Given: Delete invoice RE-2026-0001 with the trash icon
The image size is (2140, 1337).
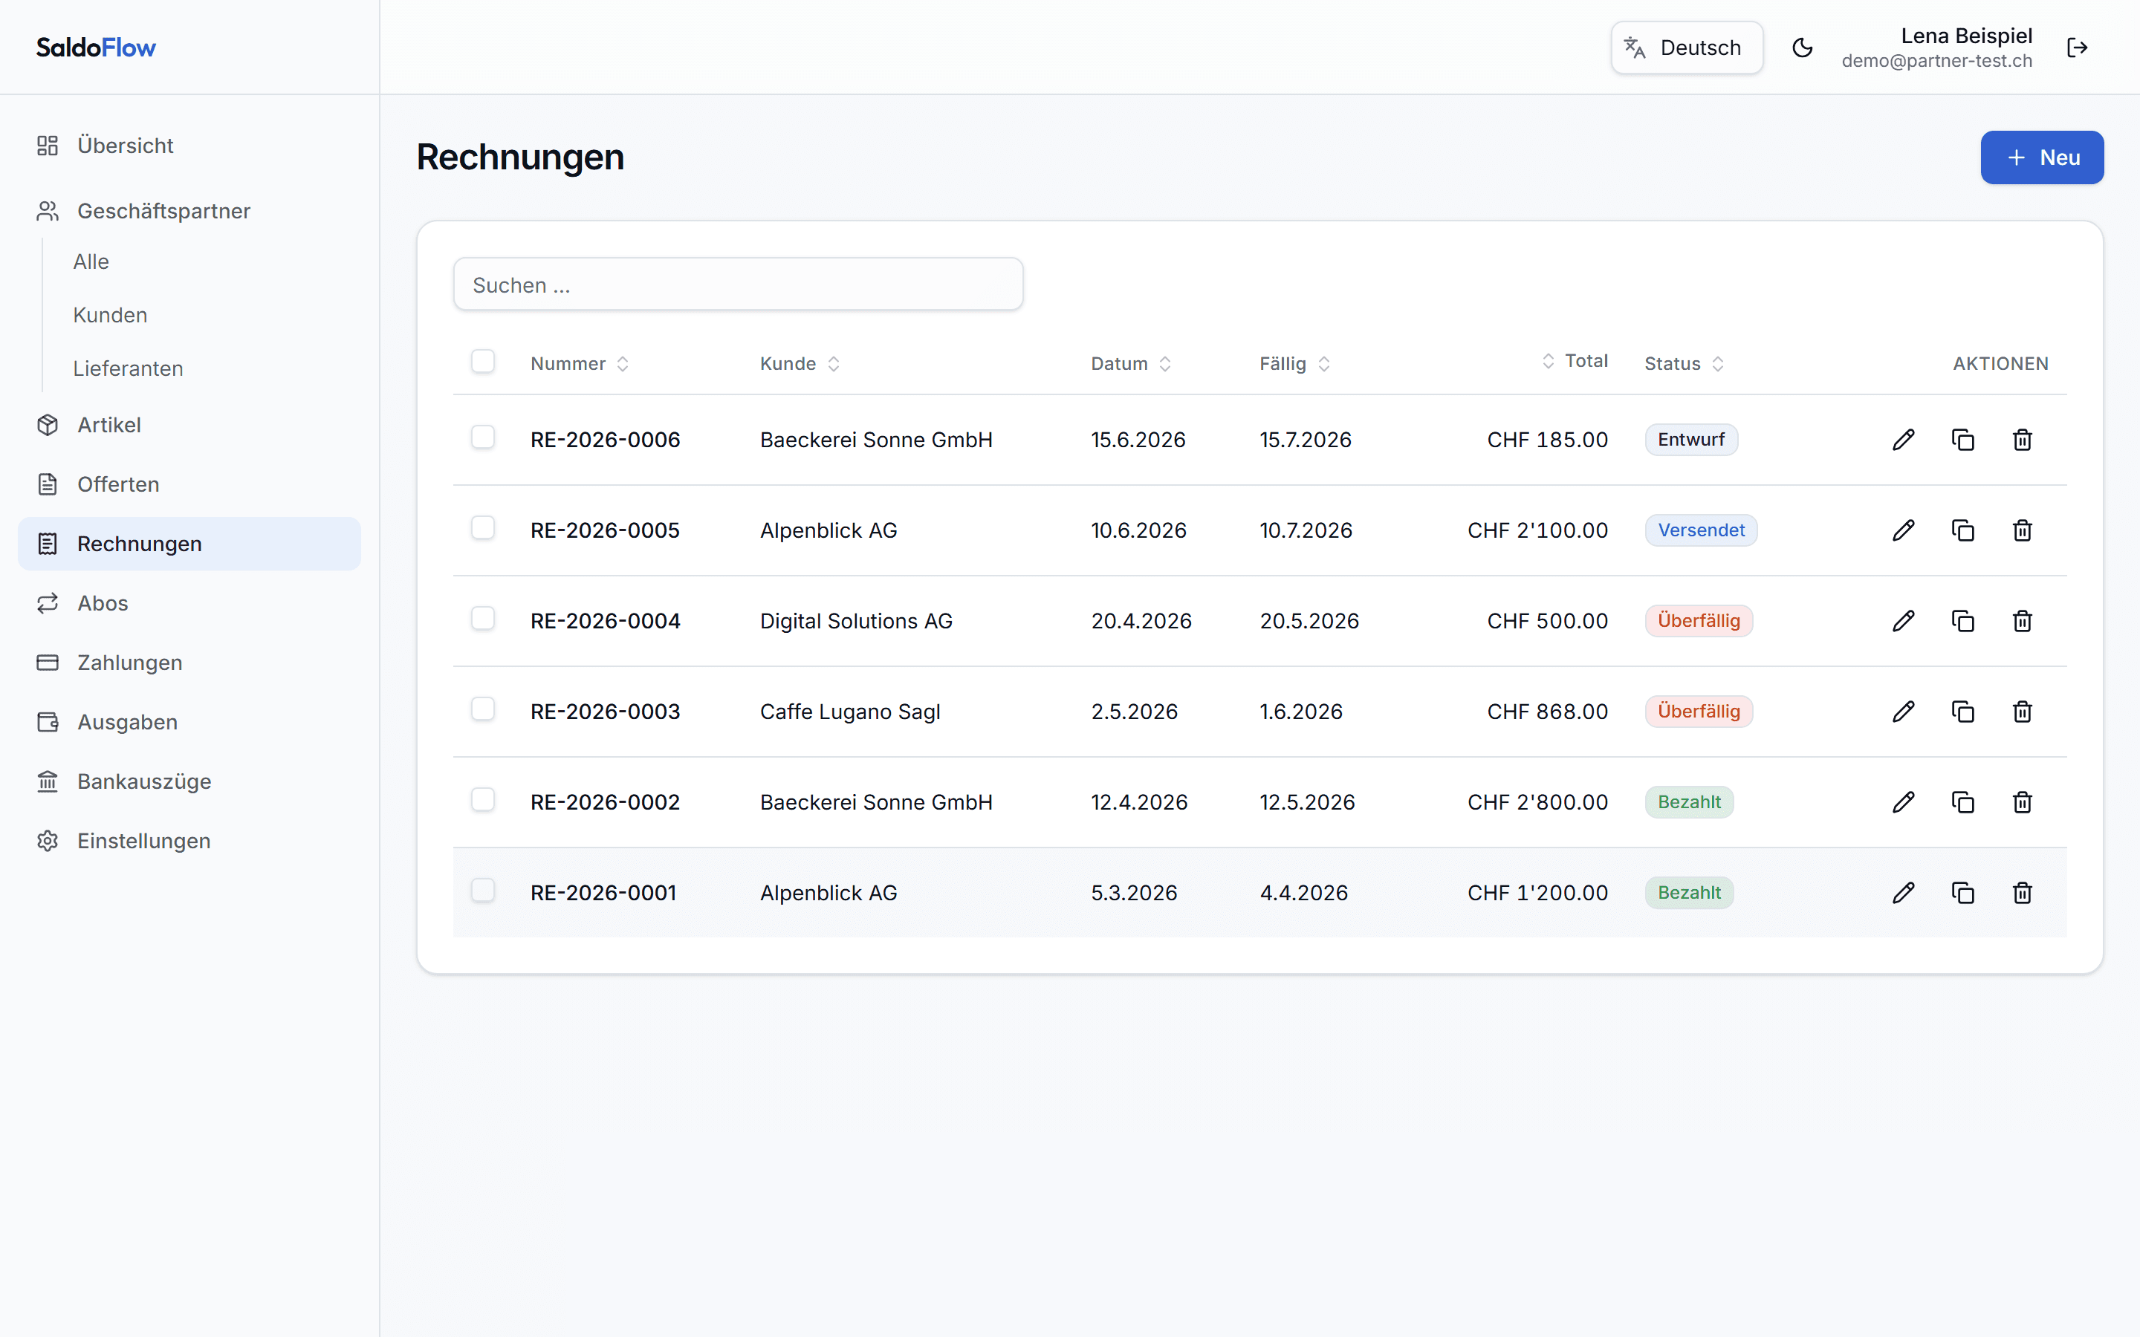Looking at the screenshot, I should (x=2022, y=893).
